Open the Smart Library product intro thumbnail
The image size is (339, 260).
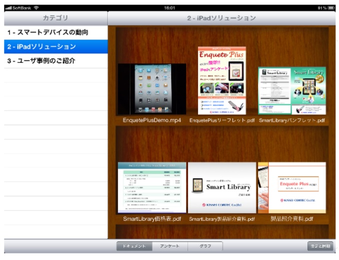point(222,188)
